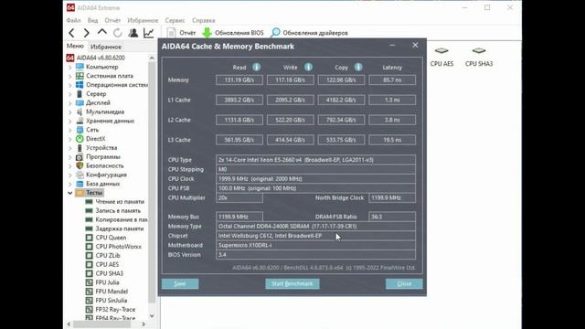Click the Save button
The image size is (585, 329).
point(180,284)
